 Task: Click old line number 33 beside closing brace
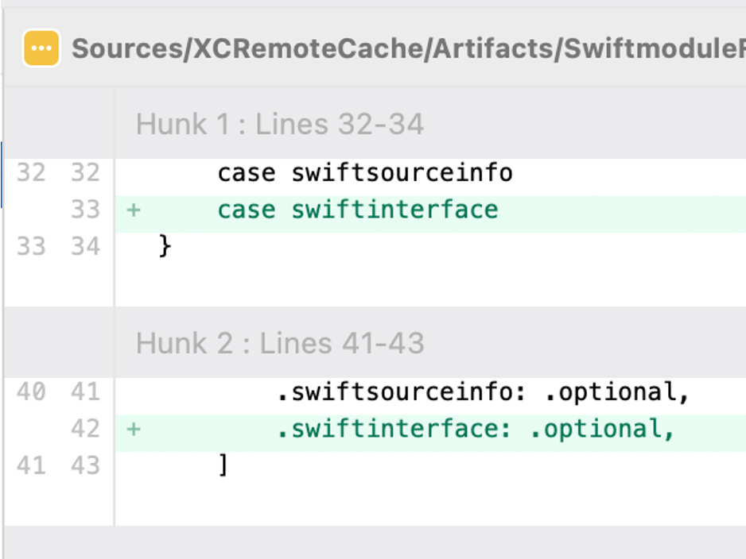(x=31, y=247)
